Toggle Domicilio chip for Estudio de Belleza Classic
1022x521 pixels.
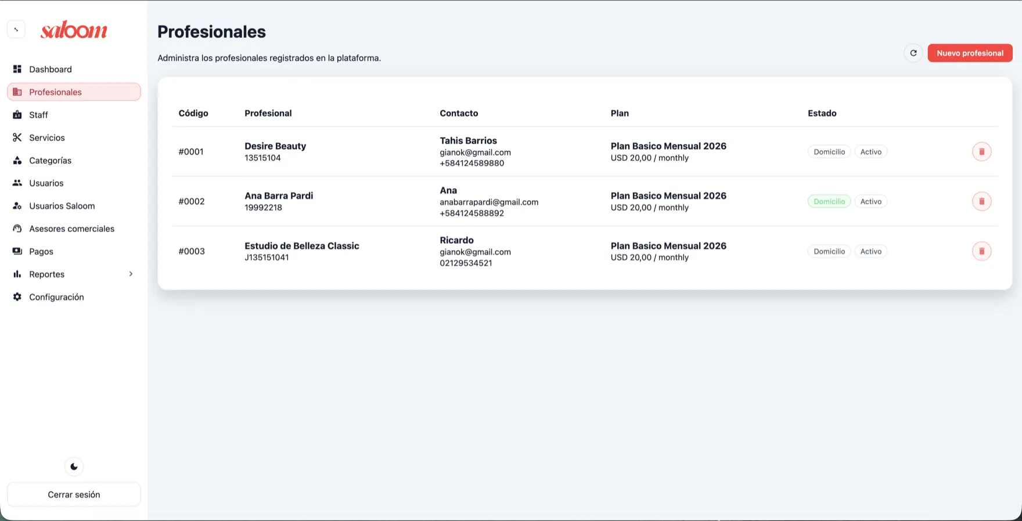coord(829,251)
